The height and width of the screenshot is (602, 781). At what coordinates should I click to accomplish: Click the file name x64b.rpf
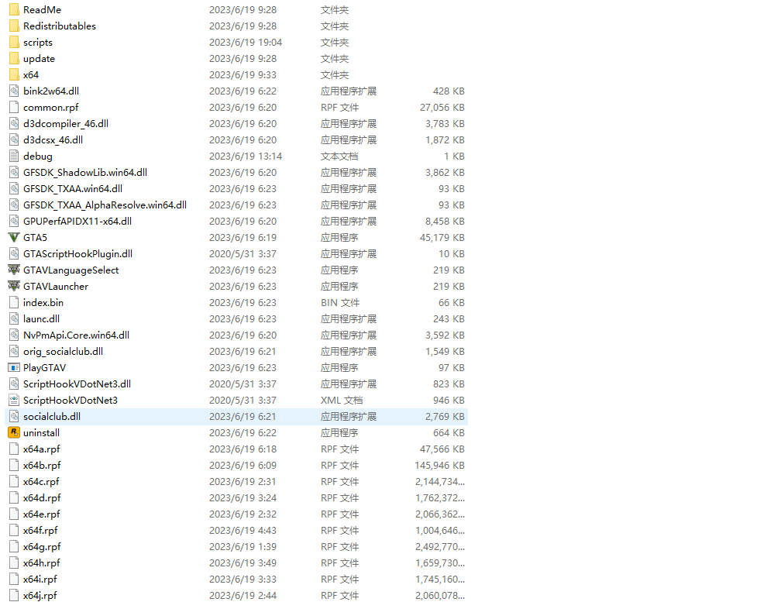coord(42,465)
